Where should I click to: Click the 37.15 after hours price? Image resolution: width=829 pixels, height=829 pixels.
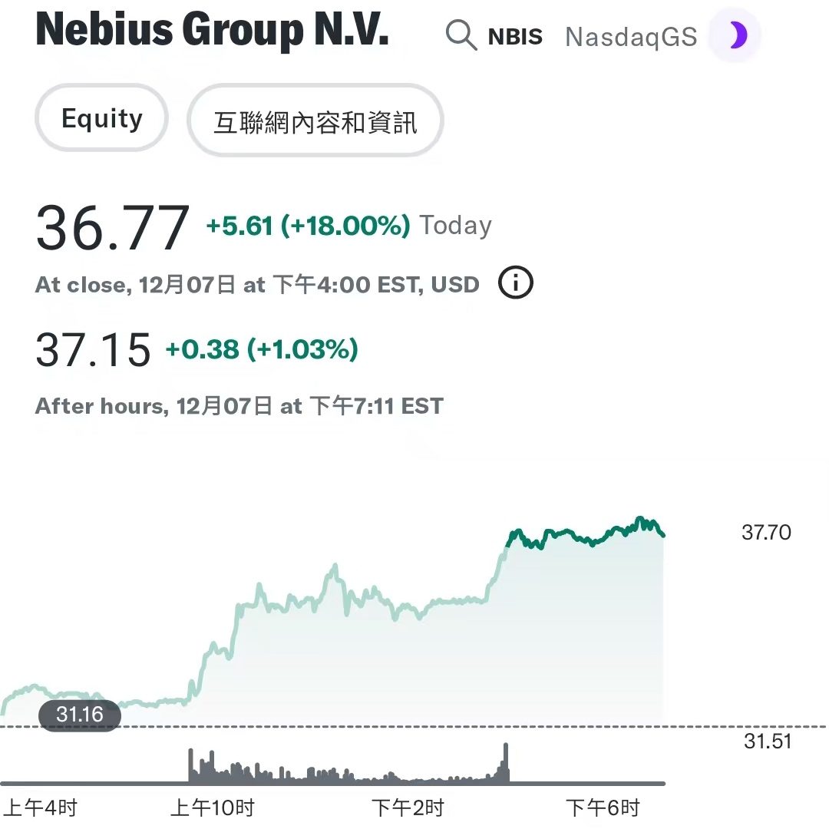click(93, 349)
